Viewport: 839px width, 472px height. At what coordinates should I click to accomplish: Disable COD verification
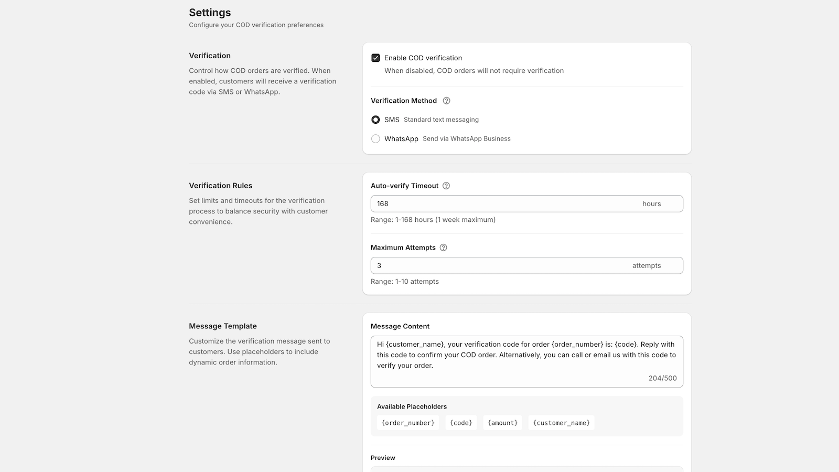[x=375, y=58]
